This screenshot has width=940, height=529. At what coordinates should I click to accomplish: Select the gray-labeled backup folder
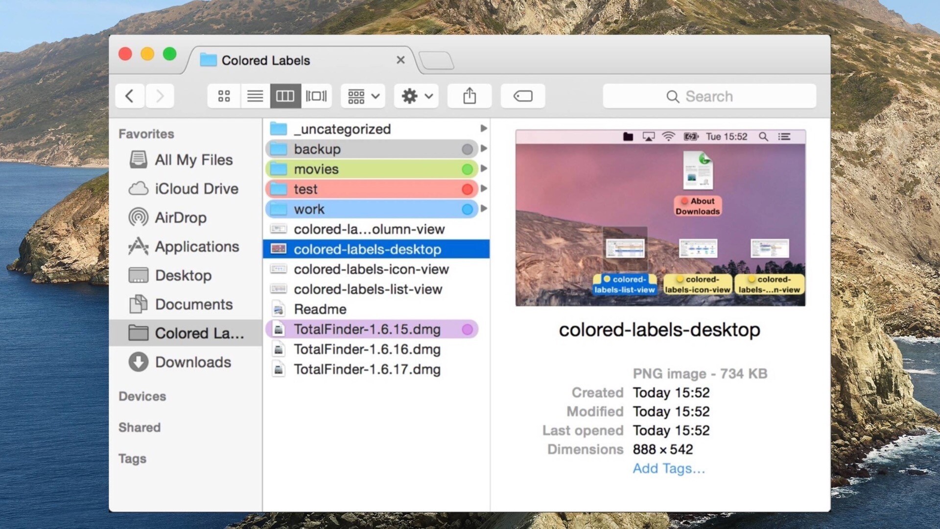pos(372,149)
